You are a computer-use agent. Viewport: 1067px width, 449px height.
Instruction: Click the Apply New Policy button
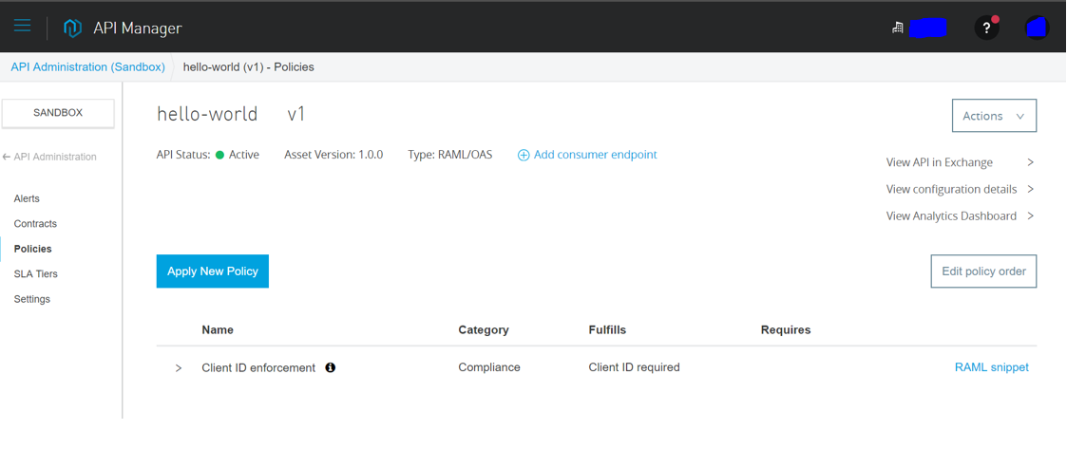click(x=212, y=271)
